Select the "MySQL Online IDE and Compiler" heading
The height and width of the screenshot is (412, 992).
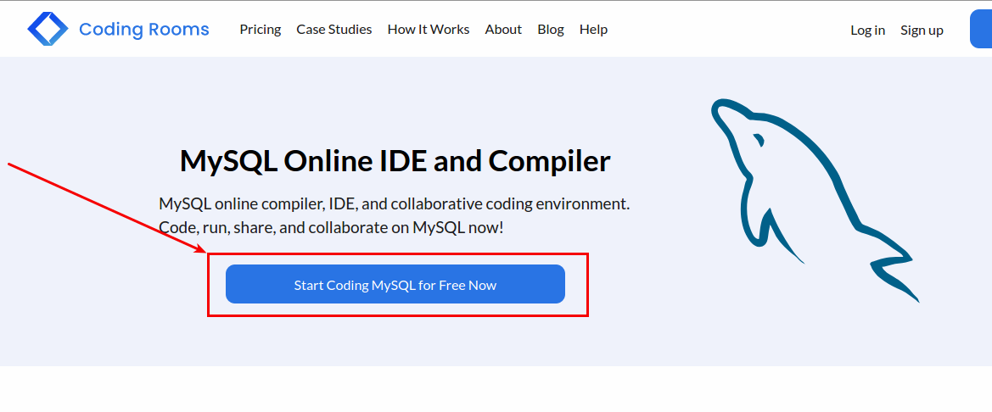[x=395, y=160]
